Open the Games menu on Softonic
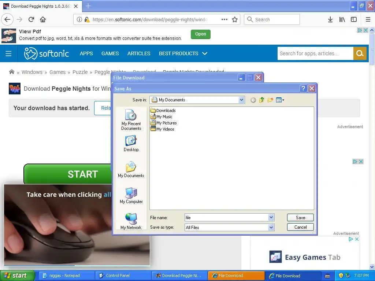375x281 pixels. (x=110, y=53)
